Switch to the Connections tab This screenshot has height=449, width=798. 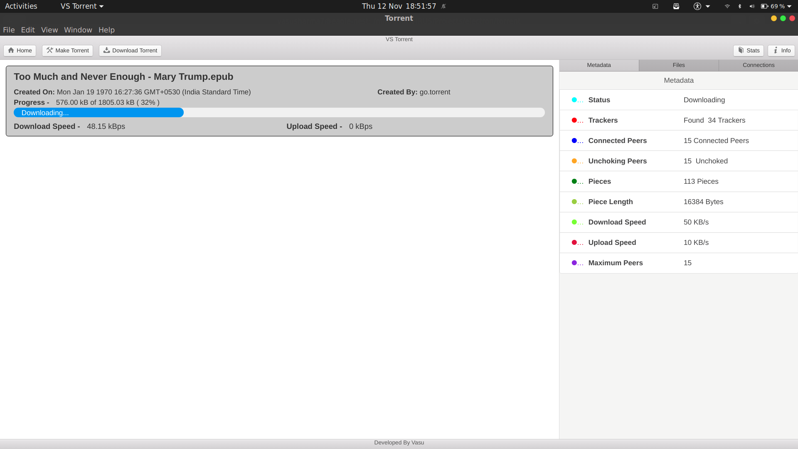click(x=758, y=65)
